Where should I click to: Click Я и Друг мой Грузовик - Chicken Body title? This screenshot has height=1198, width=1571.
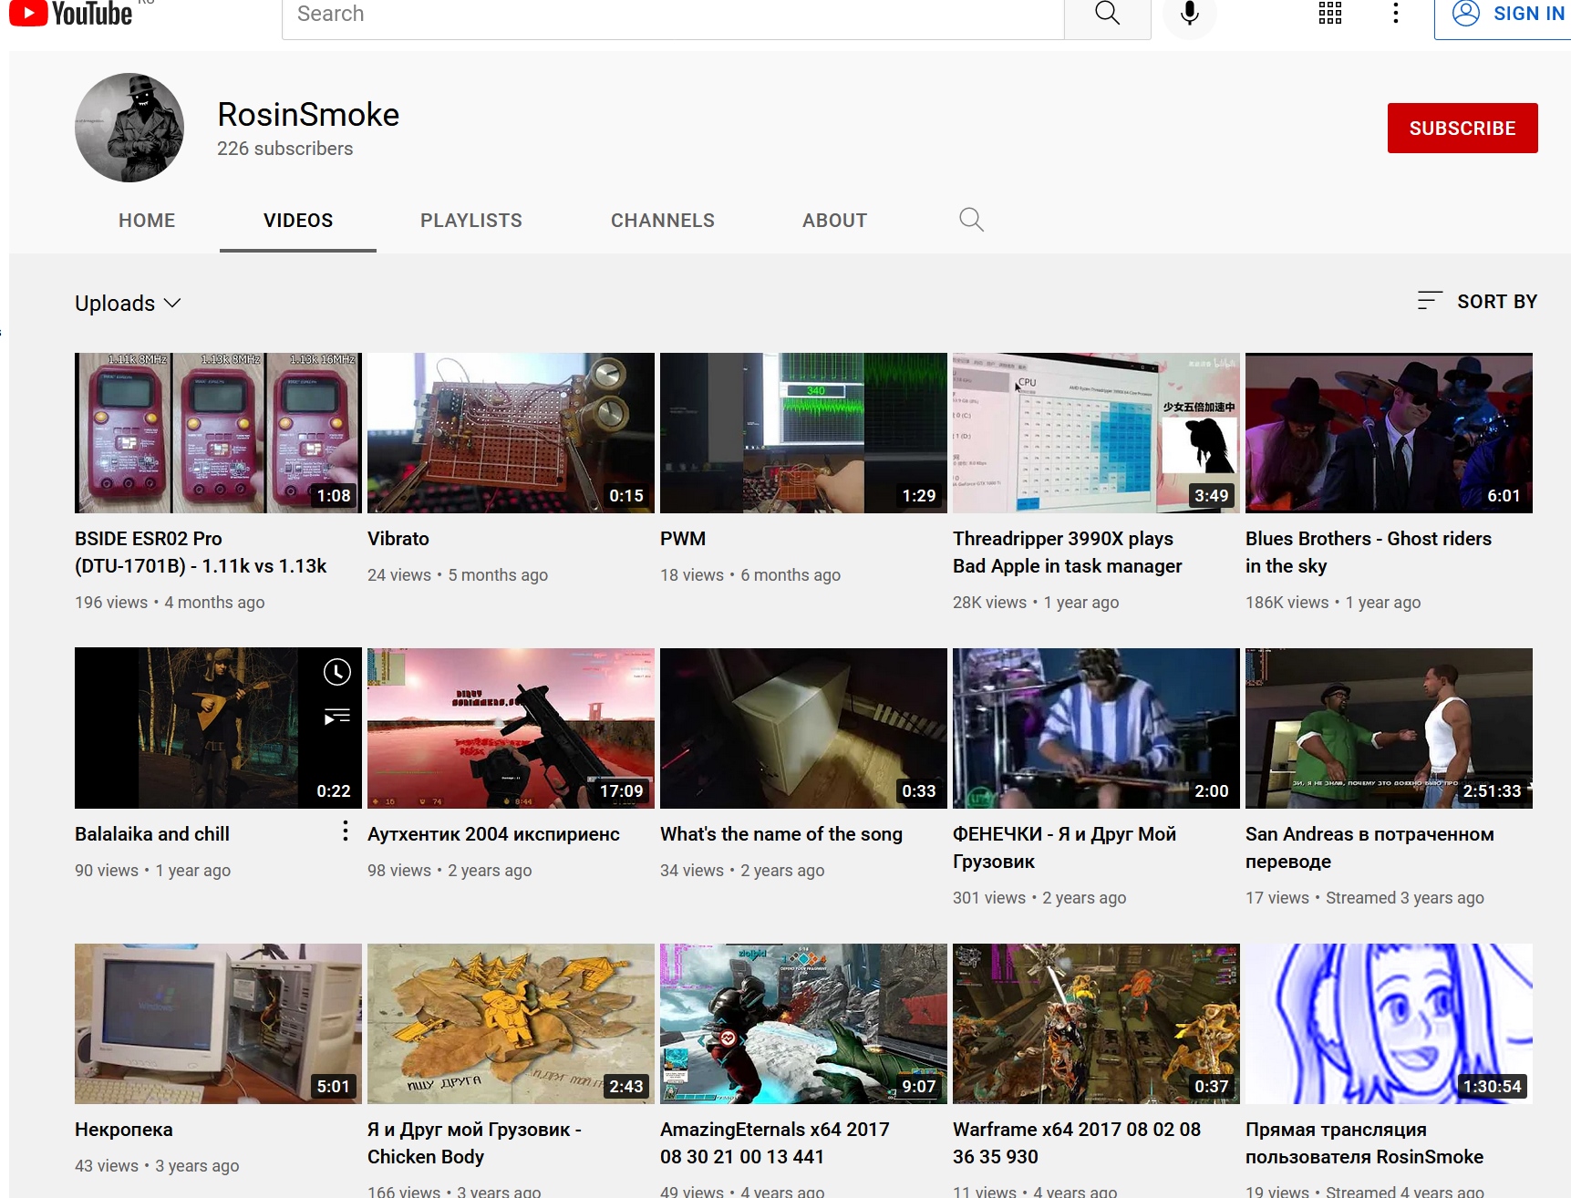point(474,1143)
